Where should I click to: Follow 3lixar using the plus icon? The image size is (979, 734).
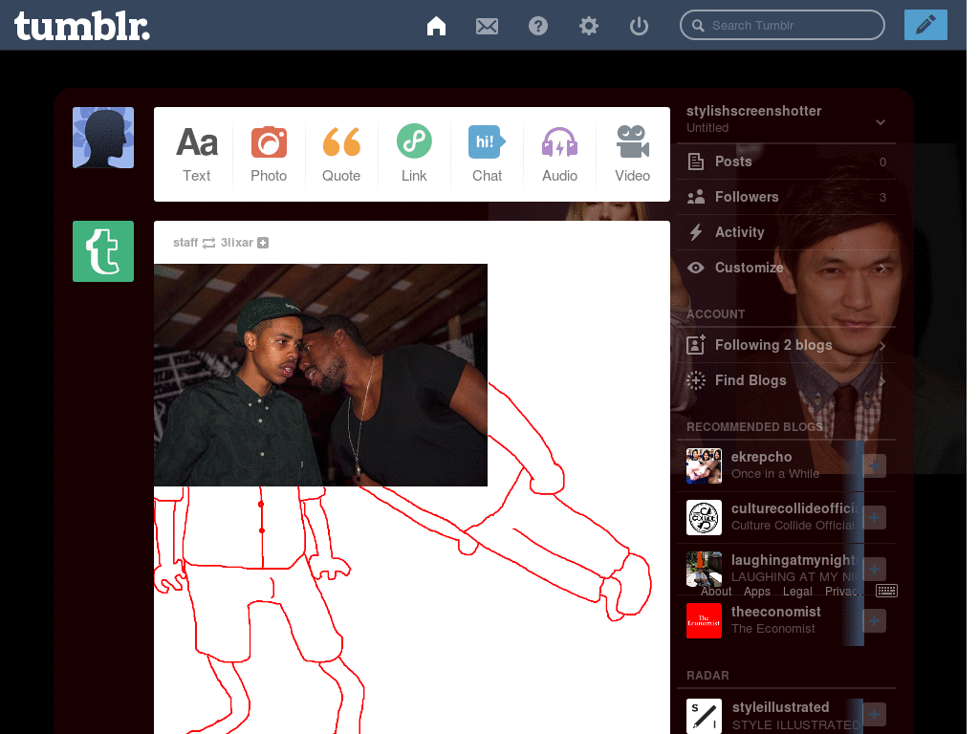263,243
